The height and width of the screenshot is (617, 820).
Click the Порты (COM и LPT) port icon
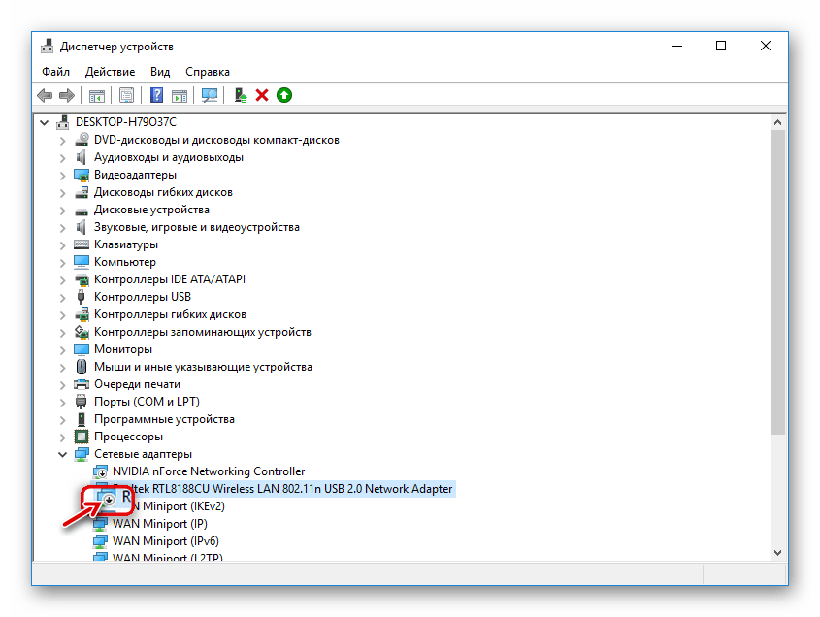coord(82,402)
